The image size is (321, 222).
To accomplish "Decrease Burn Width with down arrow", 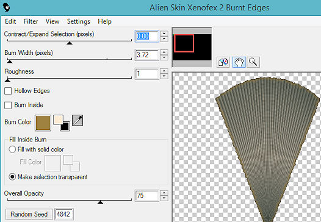I will point(164,57).
